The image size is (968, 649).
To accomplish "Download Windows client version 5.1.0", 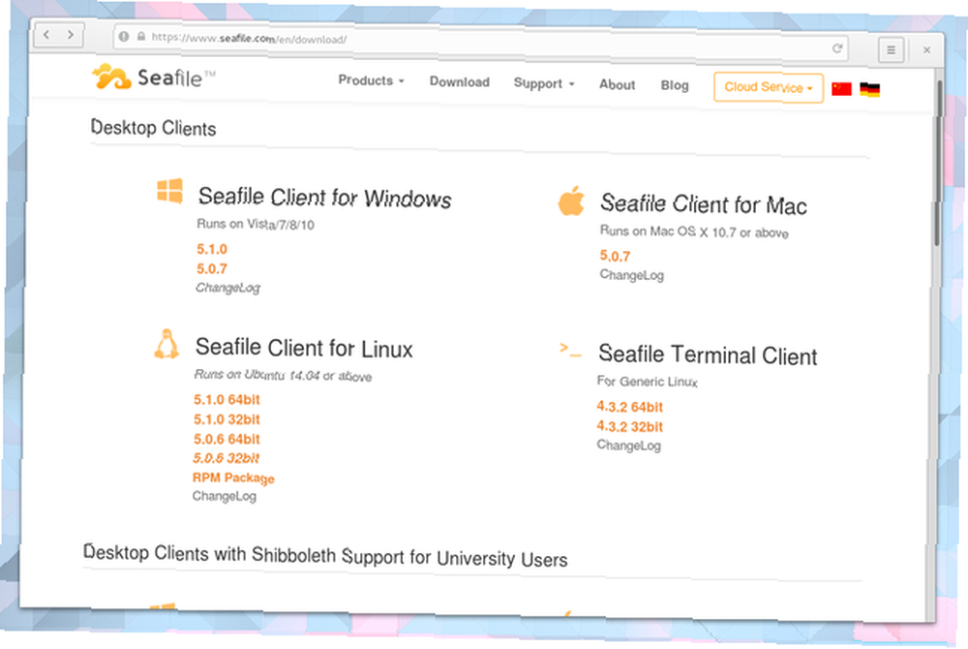I will tap(212, 249).
